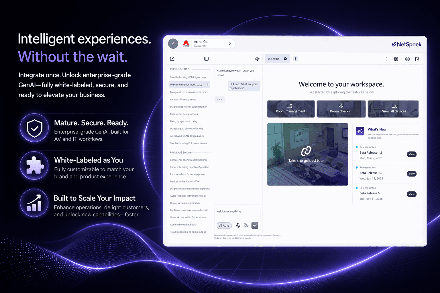Open Troubleshooting no audio output chat
This screenshot has width=440, height=293.
pyautogui.click(x=188, y=232)
